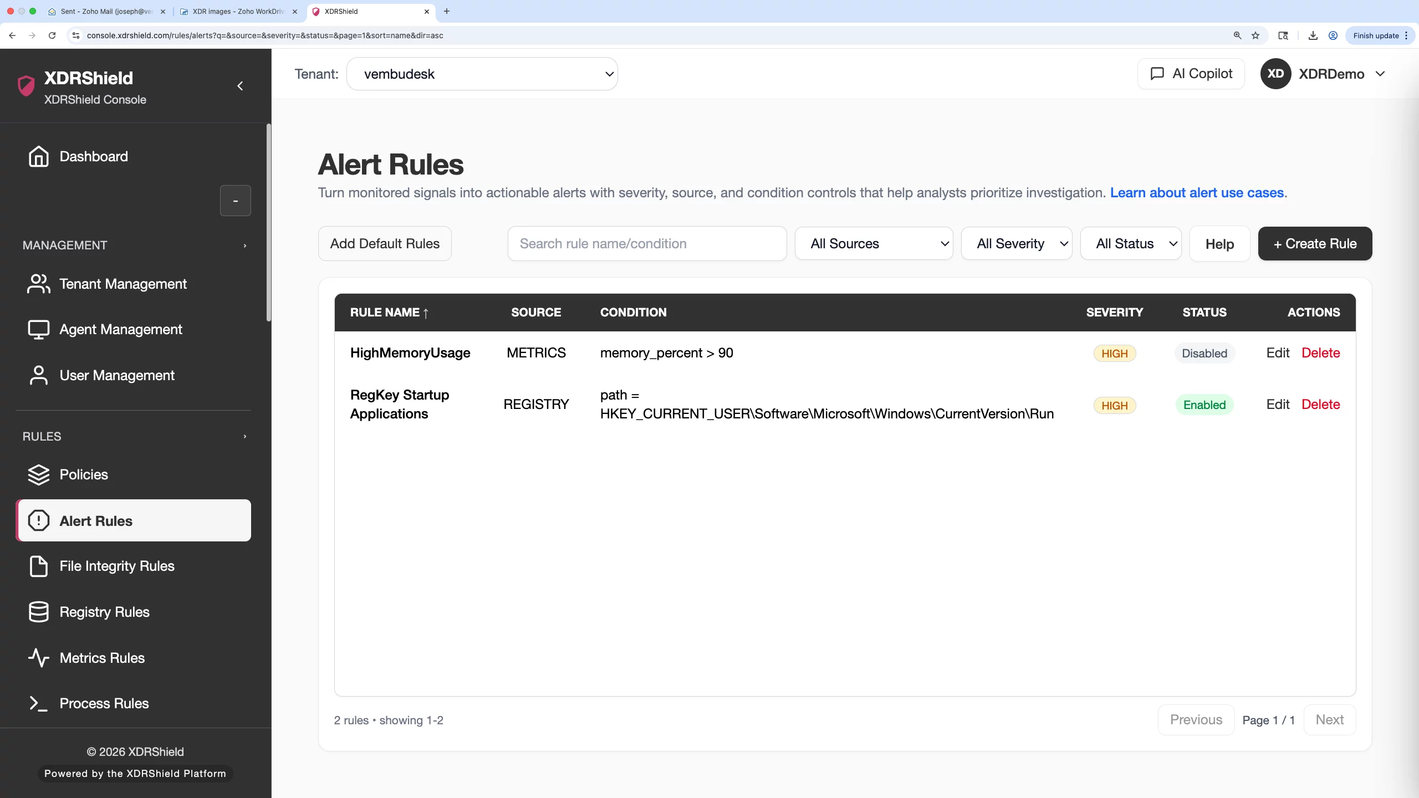Open Metrics Rules page
Screen dimensions: 1419x798
[x=133, y=658]
